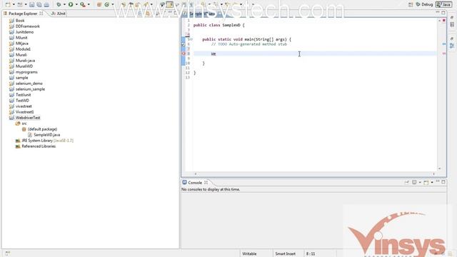The image size is (457, 257).
Task: Select the Junitdemo project
Action: coord(24,32)
